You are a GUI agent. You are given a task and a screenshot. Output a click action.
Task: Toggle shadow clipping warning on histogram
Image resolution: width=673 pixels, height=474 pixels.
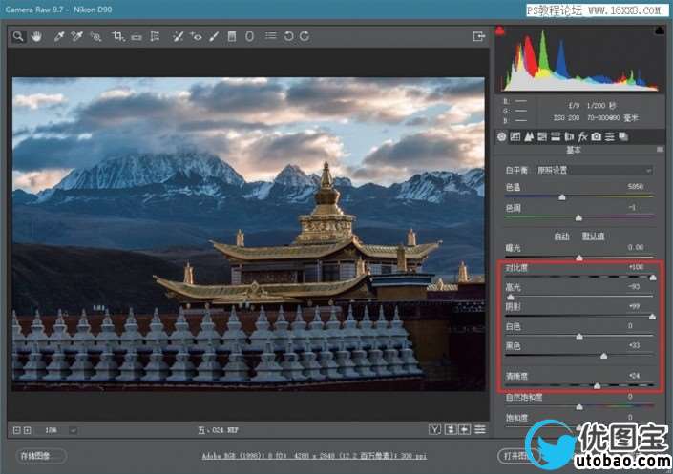click(x=501, y=31)
